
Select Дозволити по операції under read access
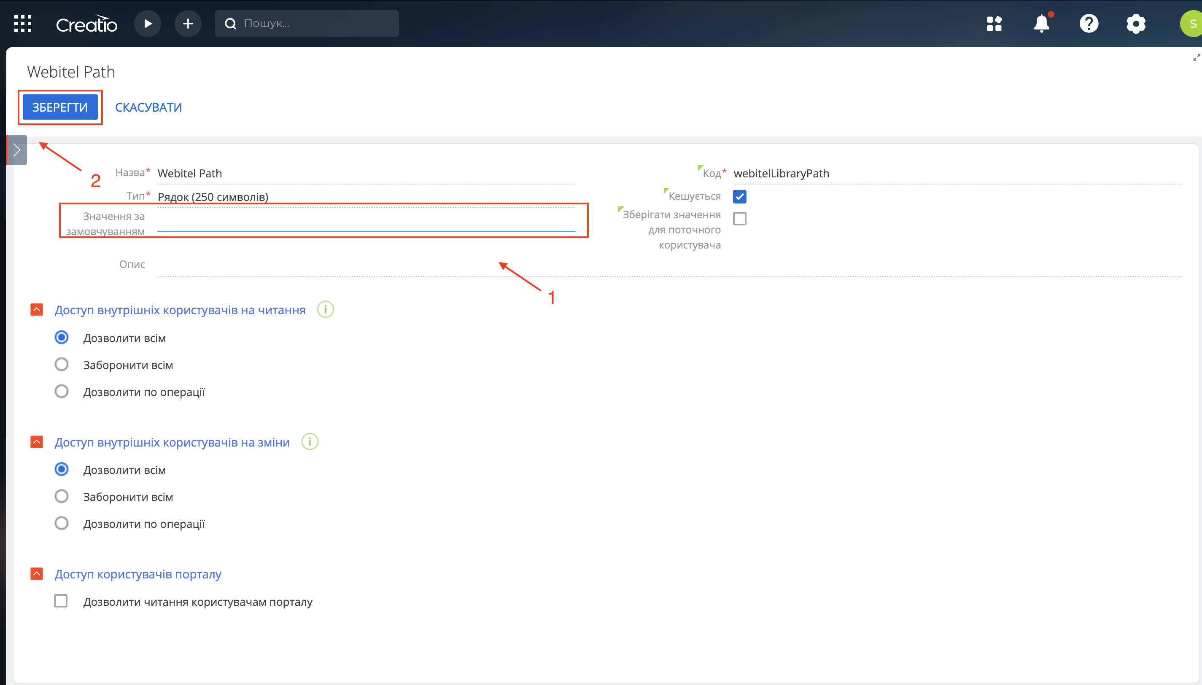click(x=61, y=391)
